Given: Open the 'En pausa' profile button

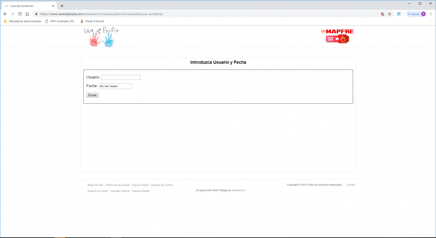Looking at the screenshot, I should (416, 14).
